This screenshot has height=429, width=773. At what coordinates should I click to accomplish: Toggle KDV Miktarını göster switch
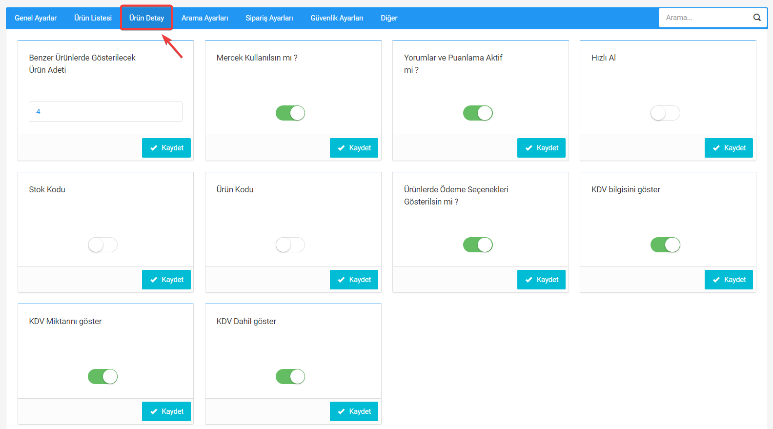pyautogui.click(x=102, y=377)
